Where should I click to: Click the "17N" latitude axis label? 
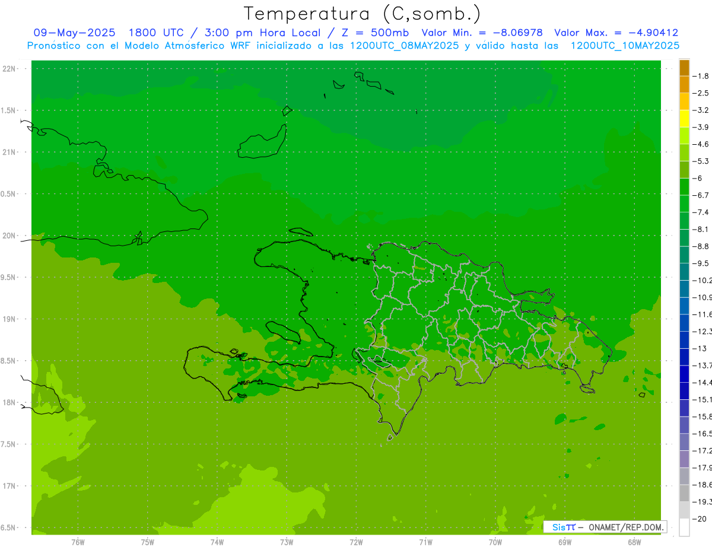pyautogui.click(x=10, y=486)
